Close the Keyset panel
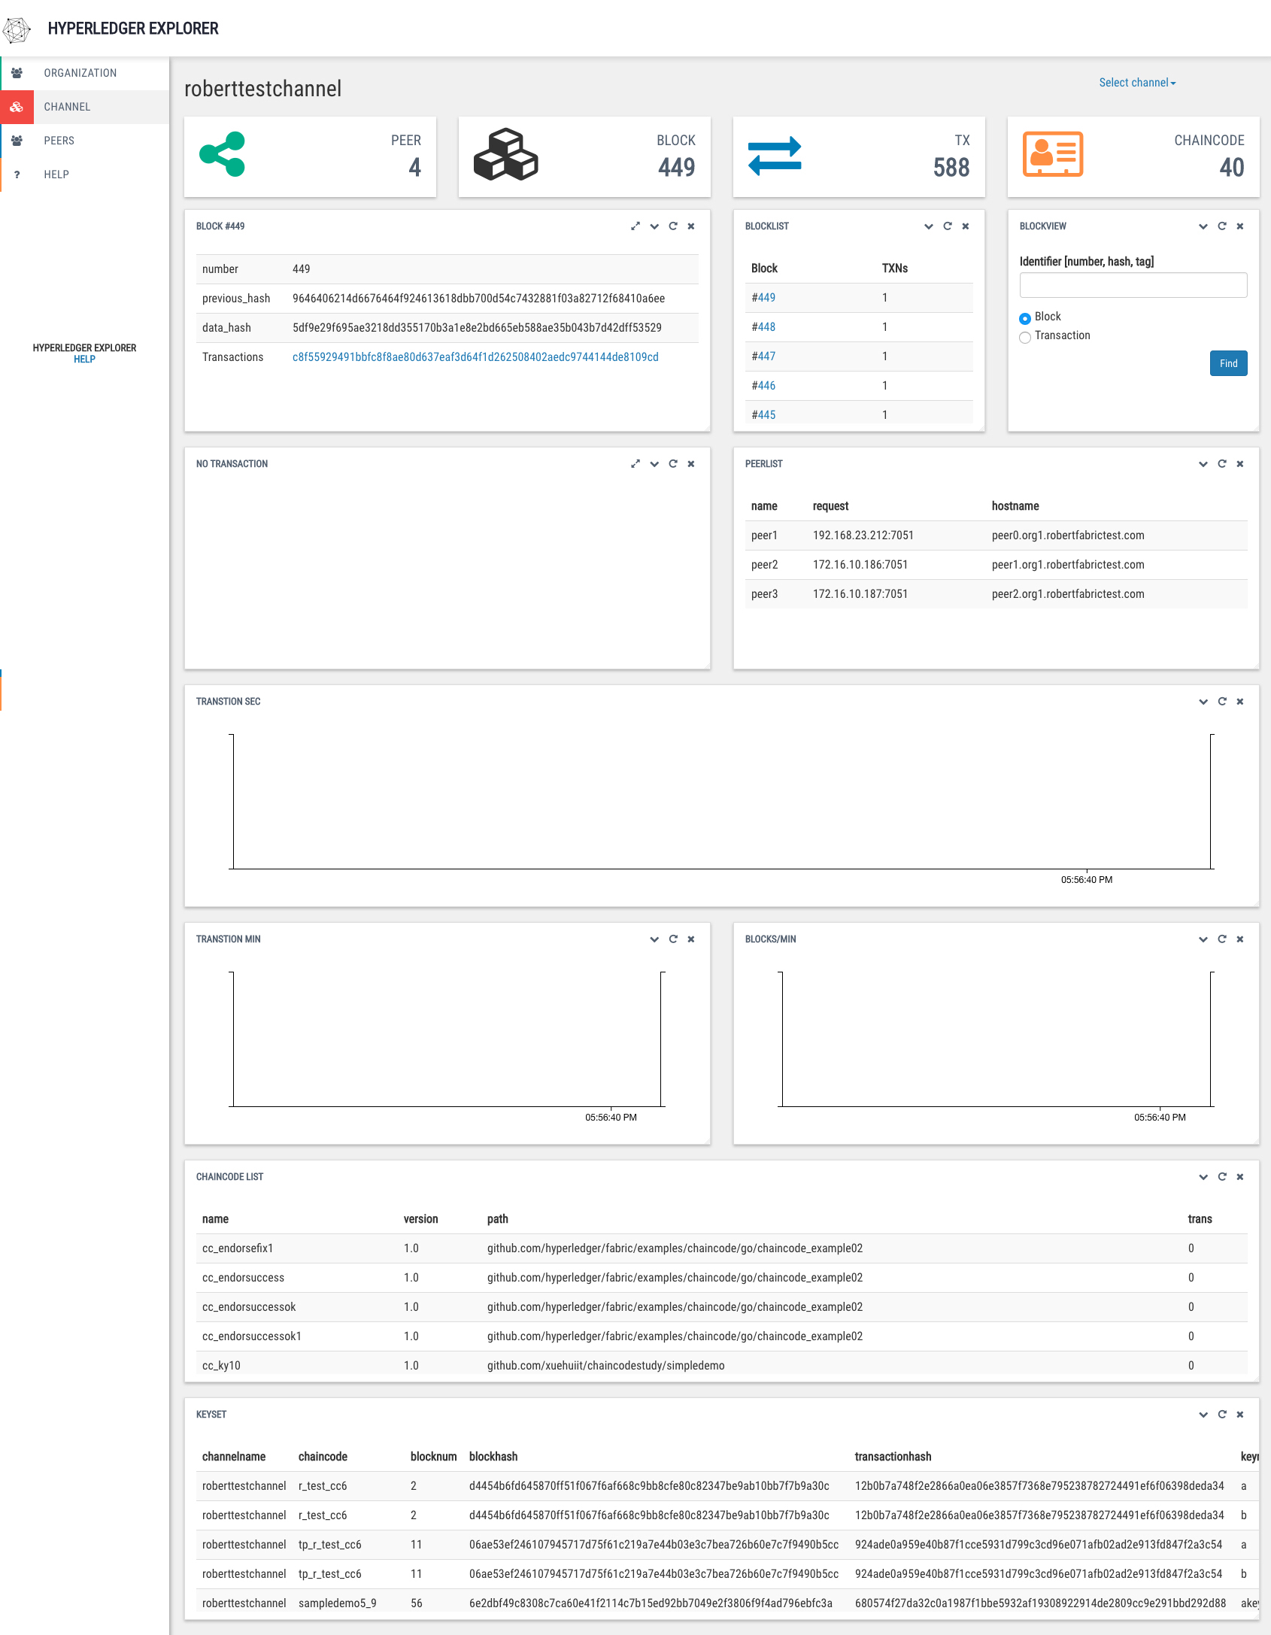This screenshot has height=1635, width=1271. tap(1240, 1415)
